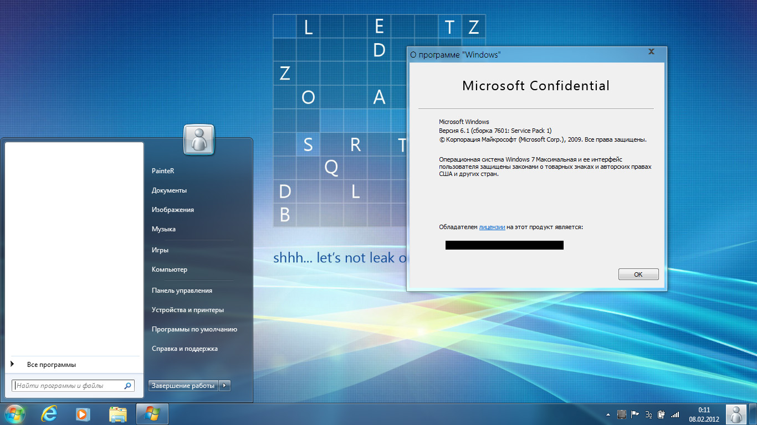Expand the shutdown options arrow
The image size is (757, 425).
[224, 386]
